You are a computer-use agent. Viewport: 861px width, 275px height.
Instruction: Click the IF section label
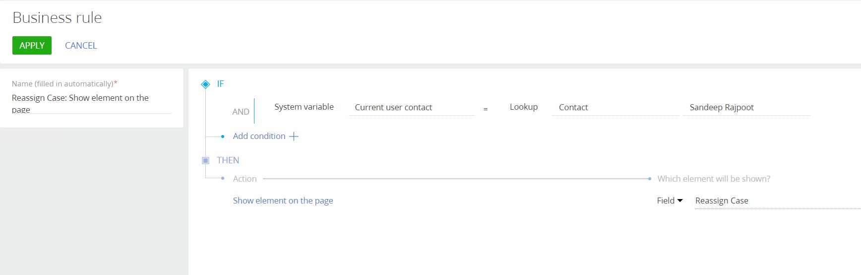[x=221, y=84]
